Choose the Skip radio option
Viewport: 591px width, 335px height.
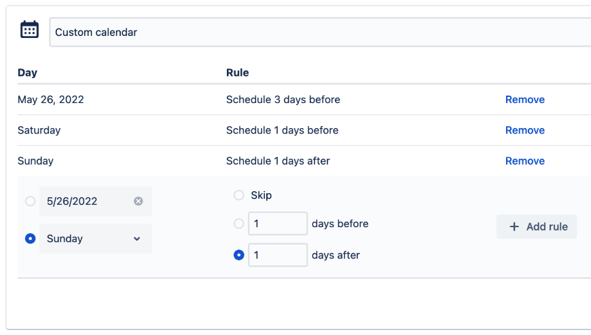pyautogui.click(x=238, y=195)
